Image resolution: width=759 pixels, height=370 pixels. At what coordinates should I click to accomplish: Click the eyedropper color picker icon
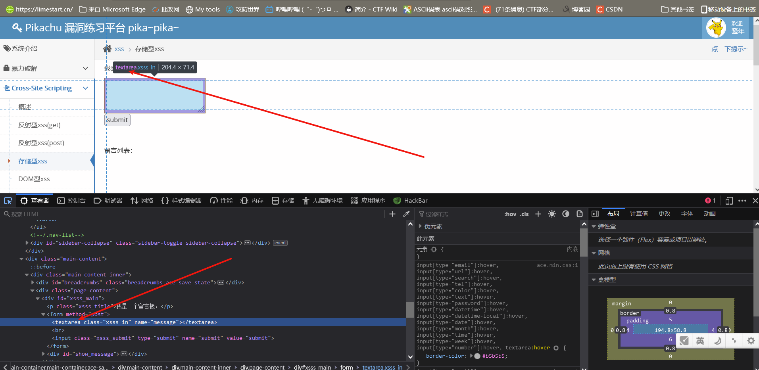(406, 214)
